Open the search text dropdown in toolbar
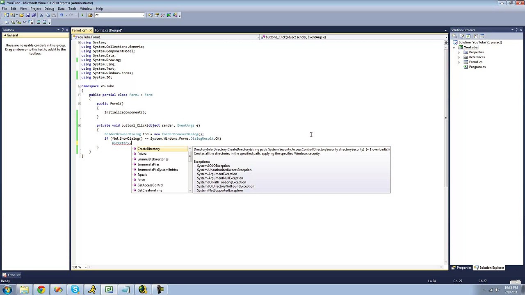This screenshot has height=295, width=525. coord(143,15)
